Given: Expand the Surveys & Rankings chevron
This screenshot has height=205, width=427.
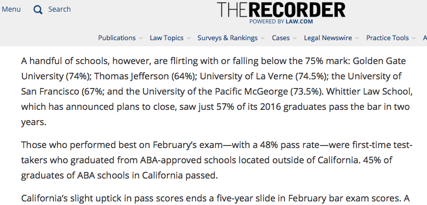Looking at the screenshot, I should (x=263, y=38).
